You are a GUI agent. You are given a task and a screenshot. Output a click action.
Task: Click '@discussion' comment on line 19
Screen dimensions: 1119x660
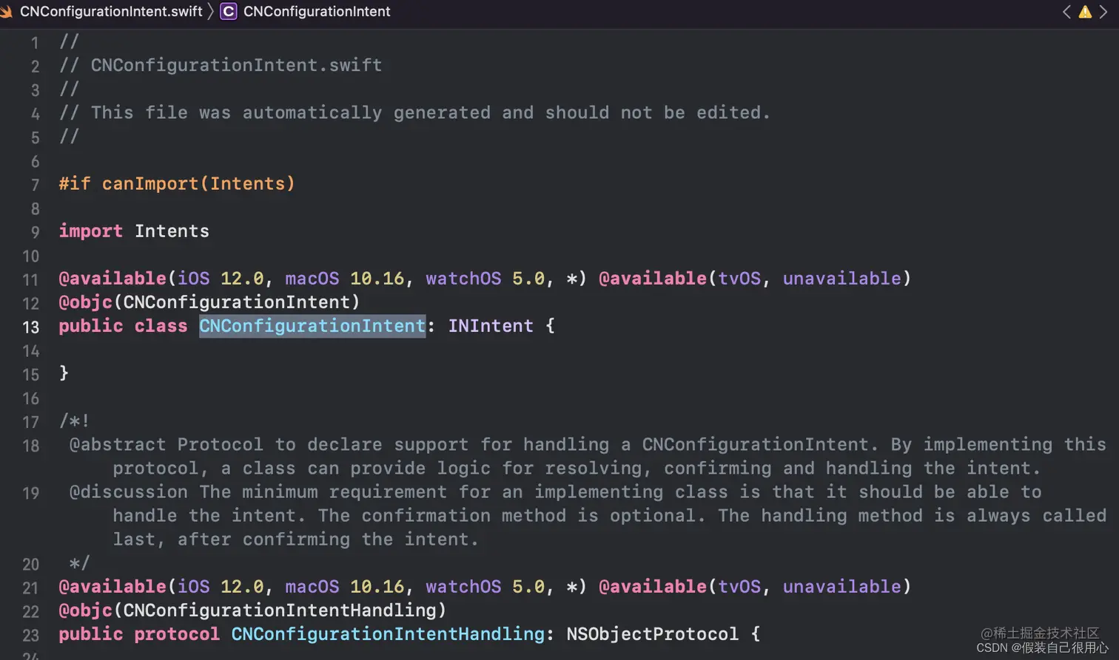tap(129, 491)
